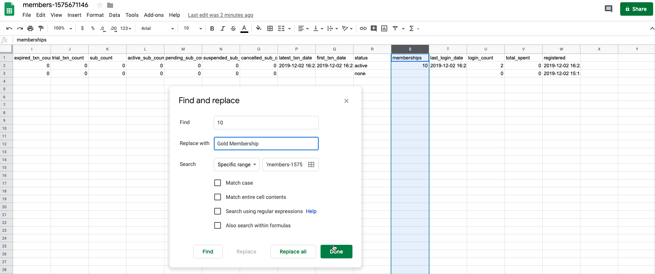The height and width of the screenshot is (274, 655).
Task: Click the select data range grid icon
Action: [x=311, y=164]
